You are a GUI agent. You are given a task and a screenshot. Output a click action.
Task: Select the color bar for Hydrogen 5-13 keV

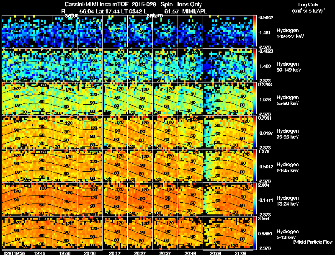[255, 233]
